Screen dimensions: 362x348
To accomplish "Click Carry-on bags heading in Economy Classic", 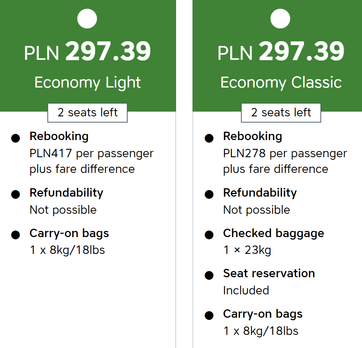I will [263, 314].
